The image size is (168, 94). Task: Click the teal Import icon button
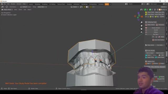pos(148,55)
